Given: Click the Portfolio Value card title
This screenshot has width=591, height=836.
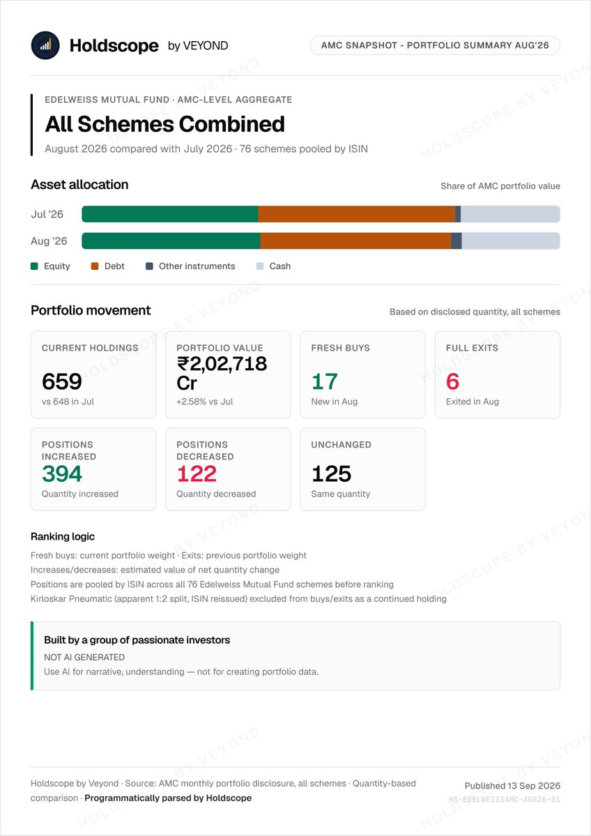Looking at the screenshot, I should [220, 348].
